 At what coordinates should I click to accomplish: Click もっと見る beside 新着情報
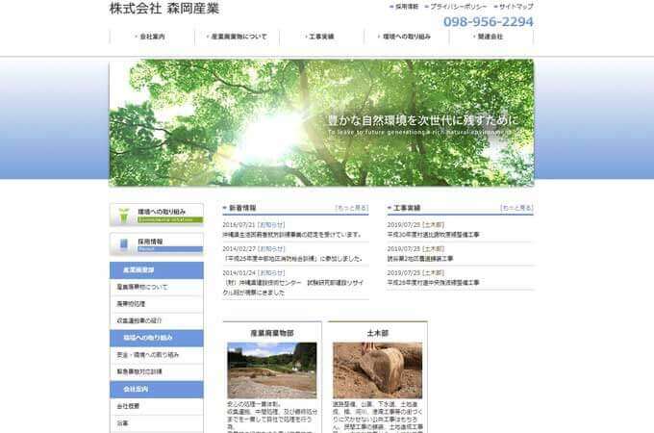click(x=351, y=208)
